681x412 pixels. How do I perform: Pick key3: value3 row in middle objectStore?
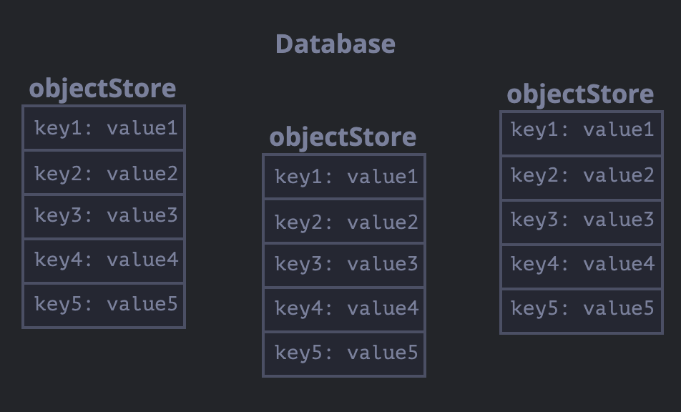click(x=345, y=265)
